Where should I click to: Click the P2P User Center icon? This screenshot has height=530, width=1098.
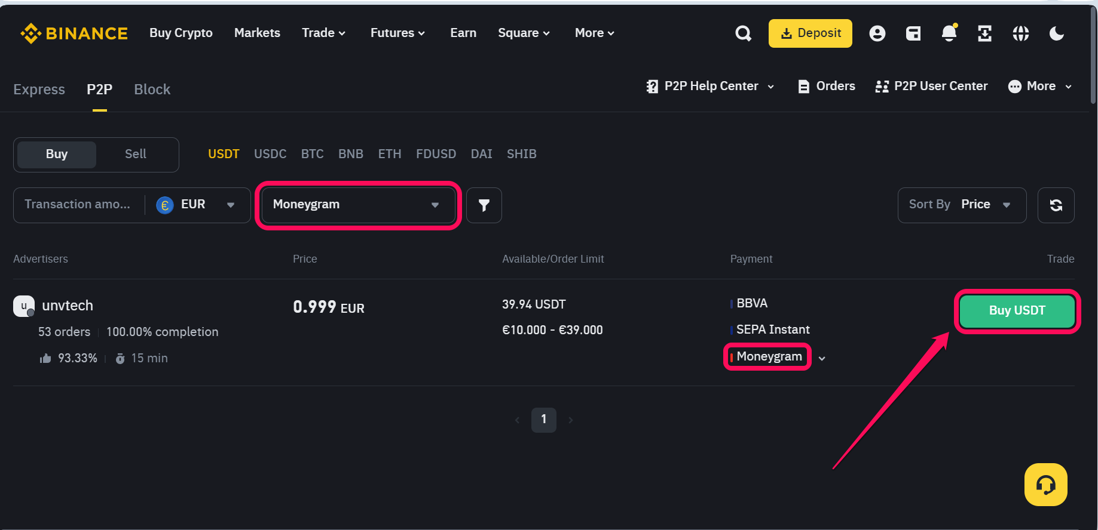(882, 87)
